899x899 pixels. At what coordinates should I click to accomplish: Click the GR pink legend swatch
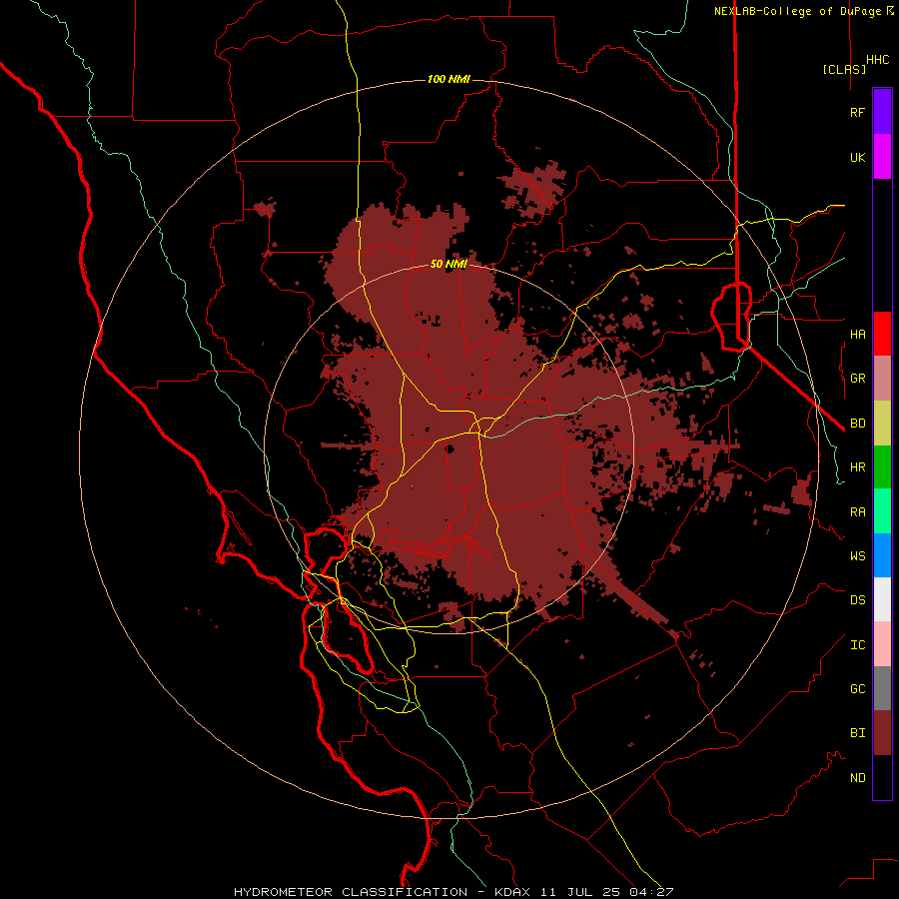(882, 379)
